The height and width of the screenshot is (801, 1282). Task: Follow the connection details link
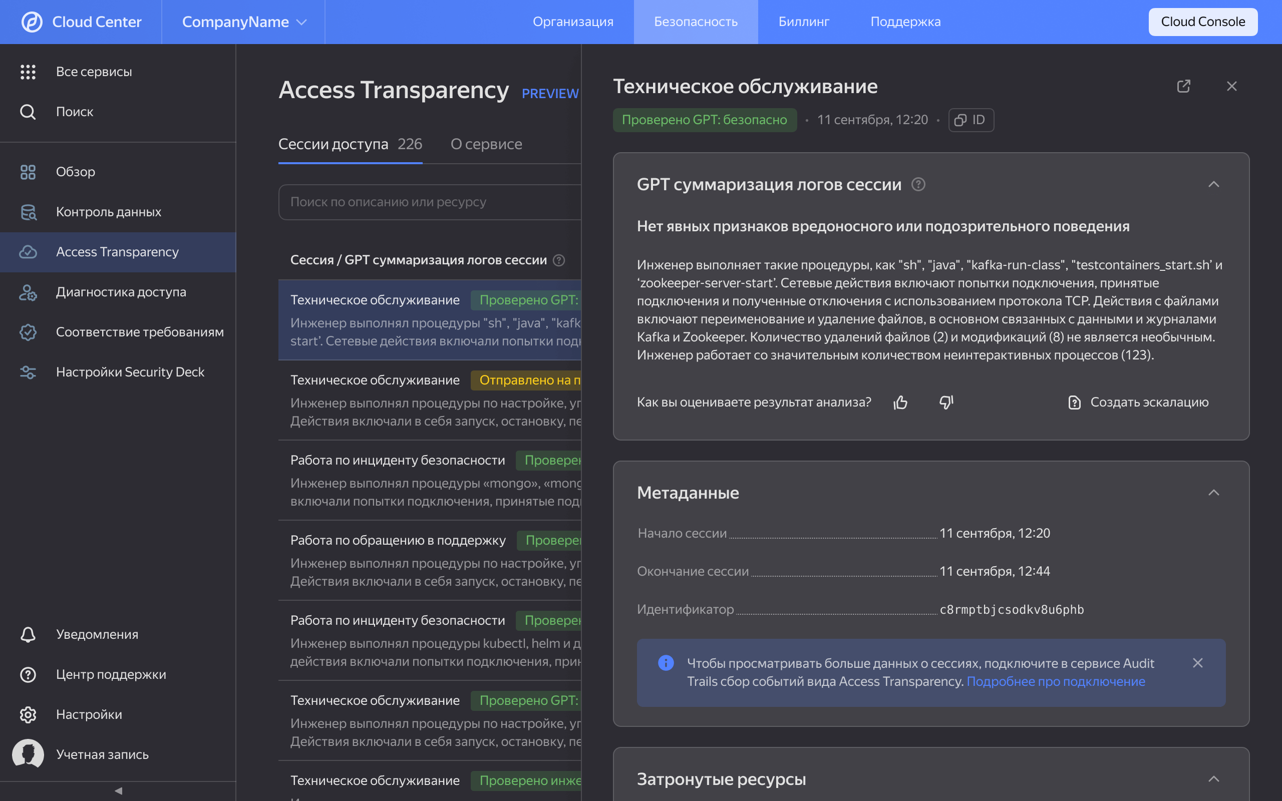(1055, 681)
